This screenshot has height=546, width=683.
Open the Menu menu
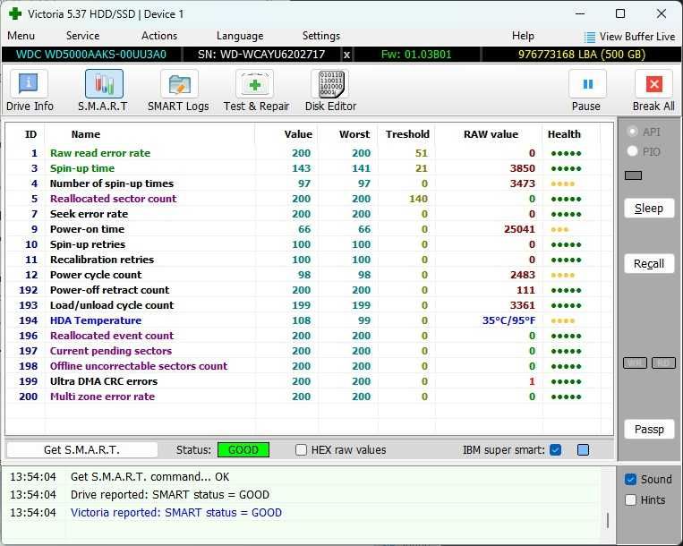pyautogui.click(x=21, y=36)
